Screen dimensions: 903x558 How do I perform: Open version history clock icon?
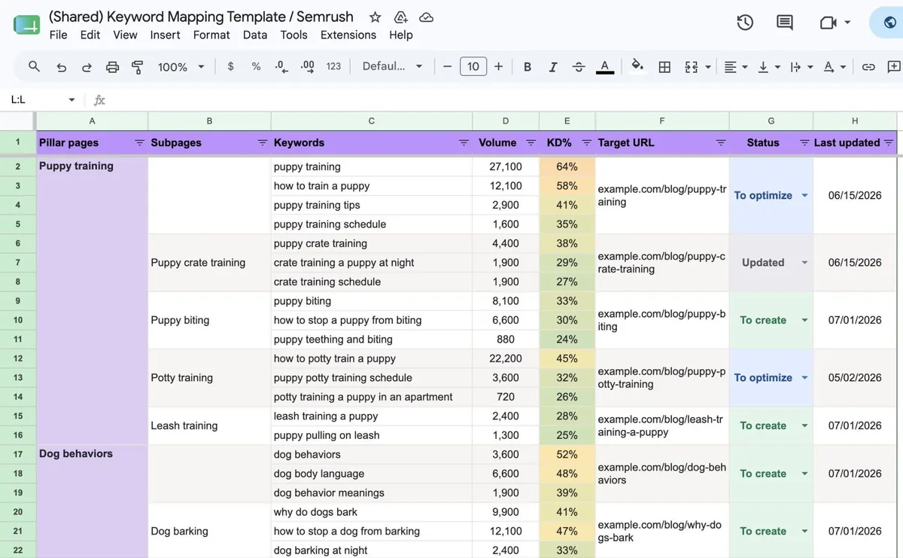pos(745,23)
